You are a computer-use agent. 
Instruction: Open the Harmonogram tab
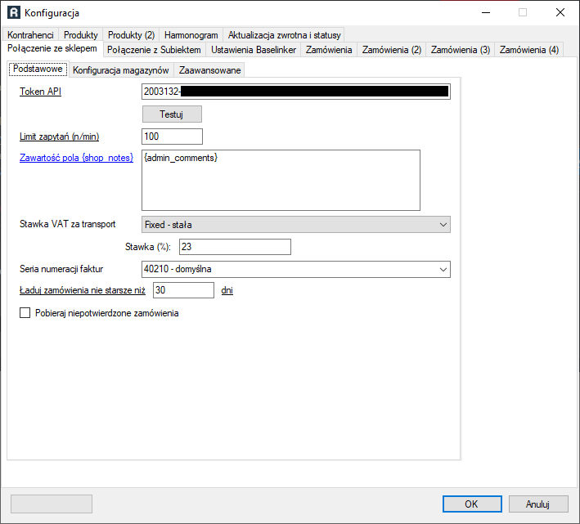[x=191, y=35]
